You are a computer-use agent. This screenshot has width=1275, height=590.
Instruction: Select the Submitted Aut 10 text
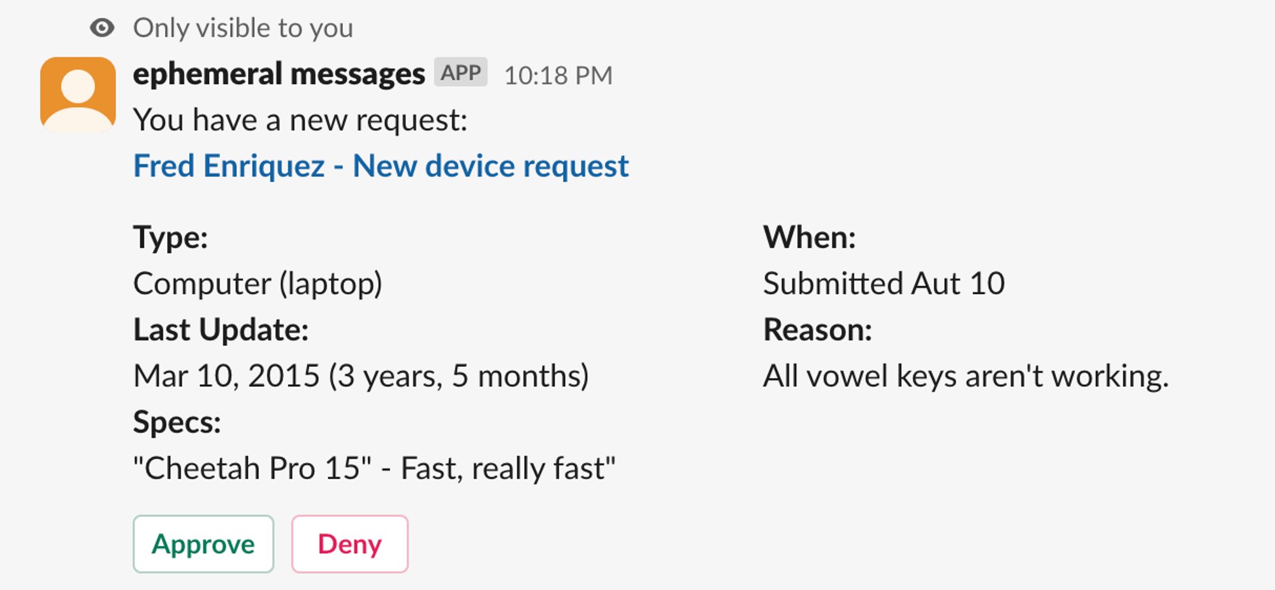click(884, 283)
